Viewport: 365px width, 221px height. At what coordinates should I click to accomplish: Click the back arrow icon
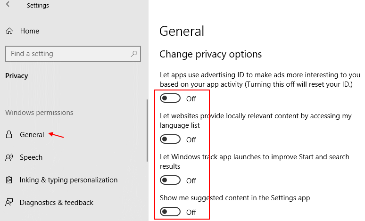pyautogui.click(x=9, y=5)
